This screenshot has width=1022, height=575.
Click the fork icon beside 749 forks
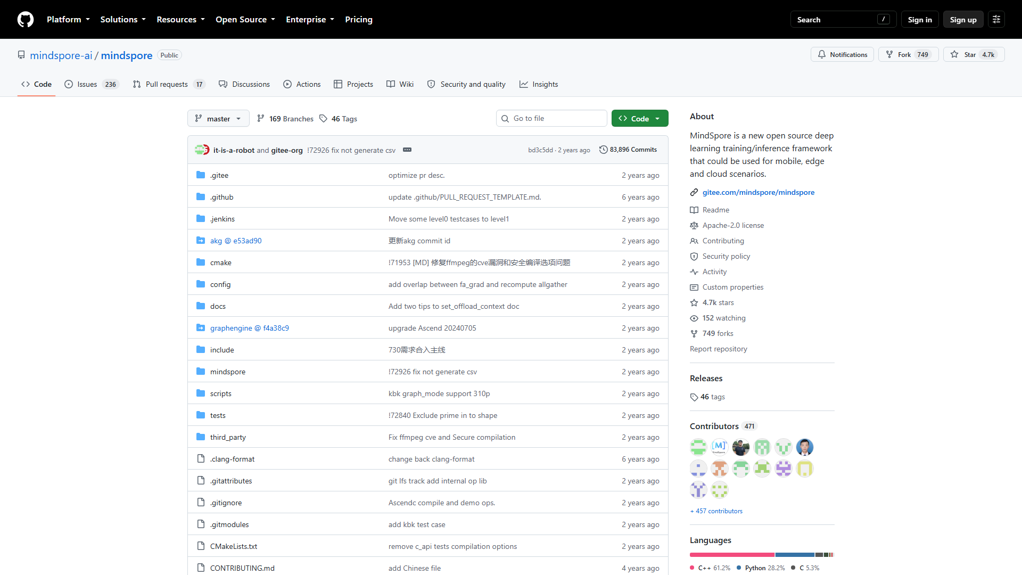[694, 333]
